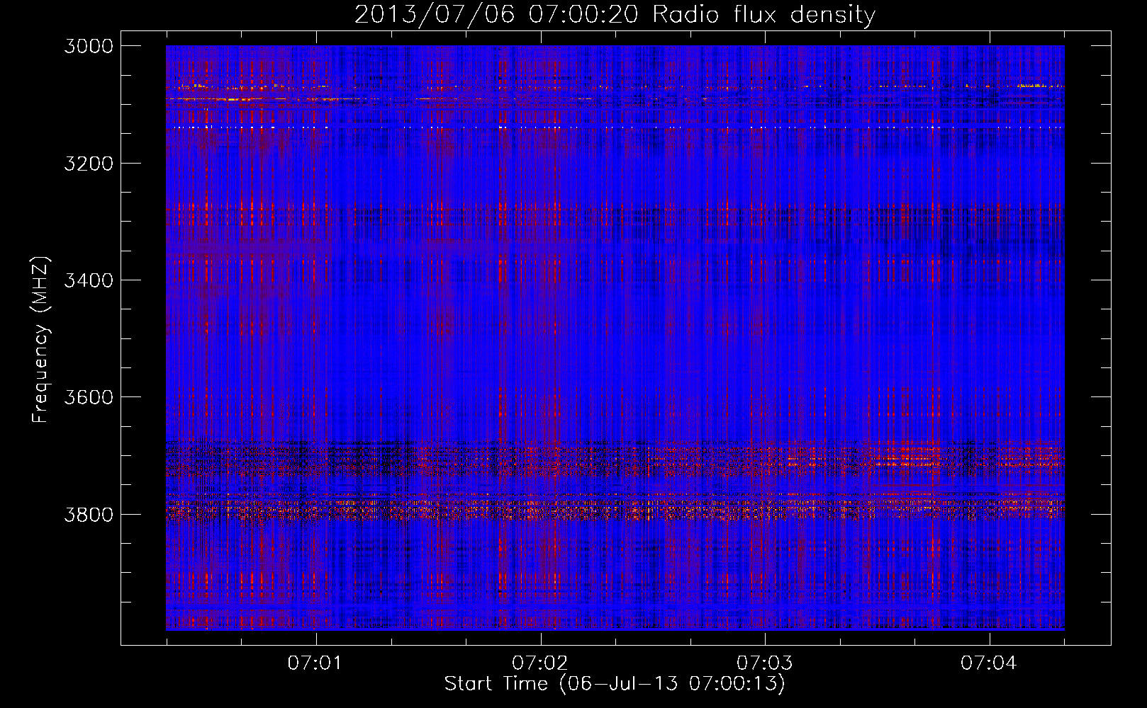Click the 07:03 time tick label
The height and width of the screenshot is (708, 1147).
tap(764, 663)
